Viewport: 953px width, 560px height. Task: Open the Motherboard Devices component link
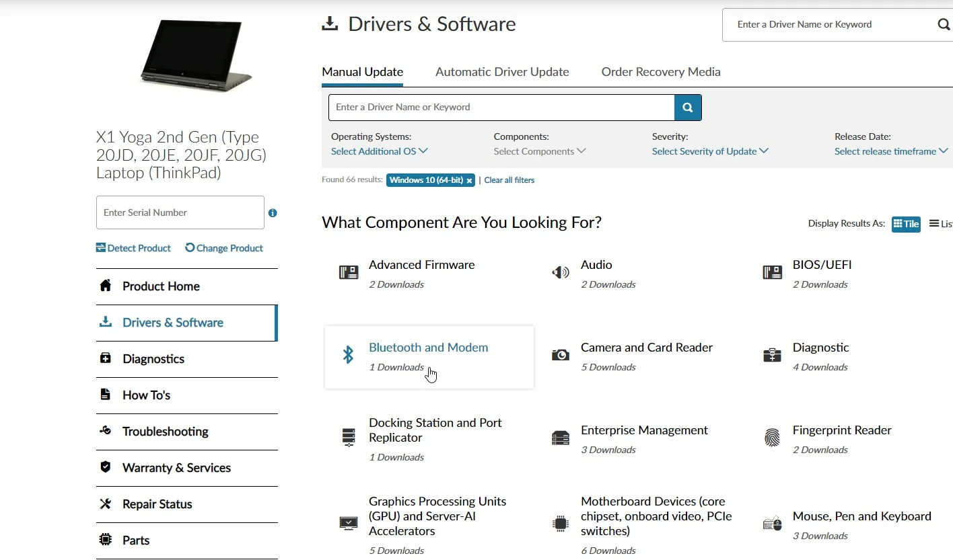pyautogui.click(x=656, y=516)
